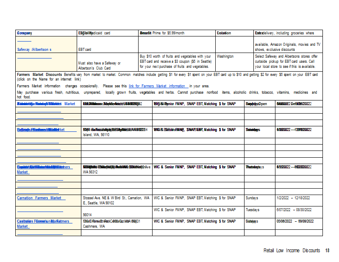Image resolution: width=339 pixels, height=262 pixels.
Task: Click the '1/2/2022 – 12/18/2022' date range
Action: [293, 198]
